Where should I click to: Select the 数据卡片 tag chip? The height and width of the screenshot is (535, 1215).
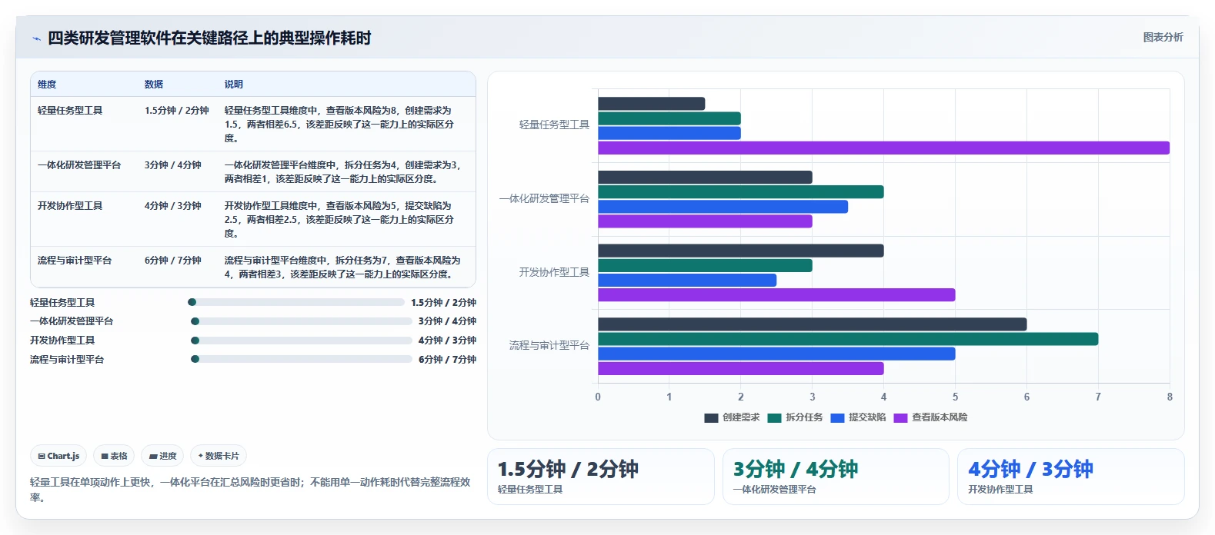pyautogui.click(x=219, y=456)
